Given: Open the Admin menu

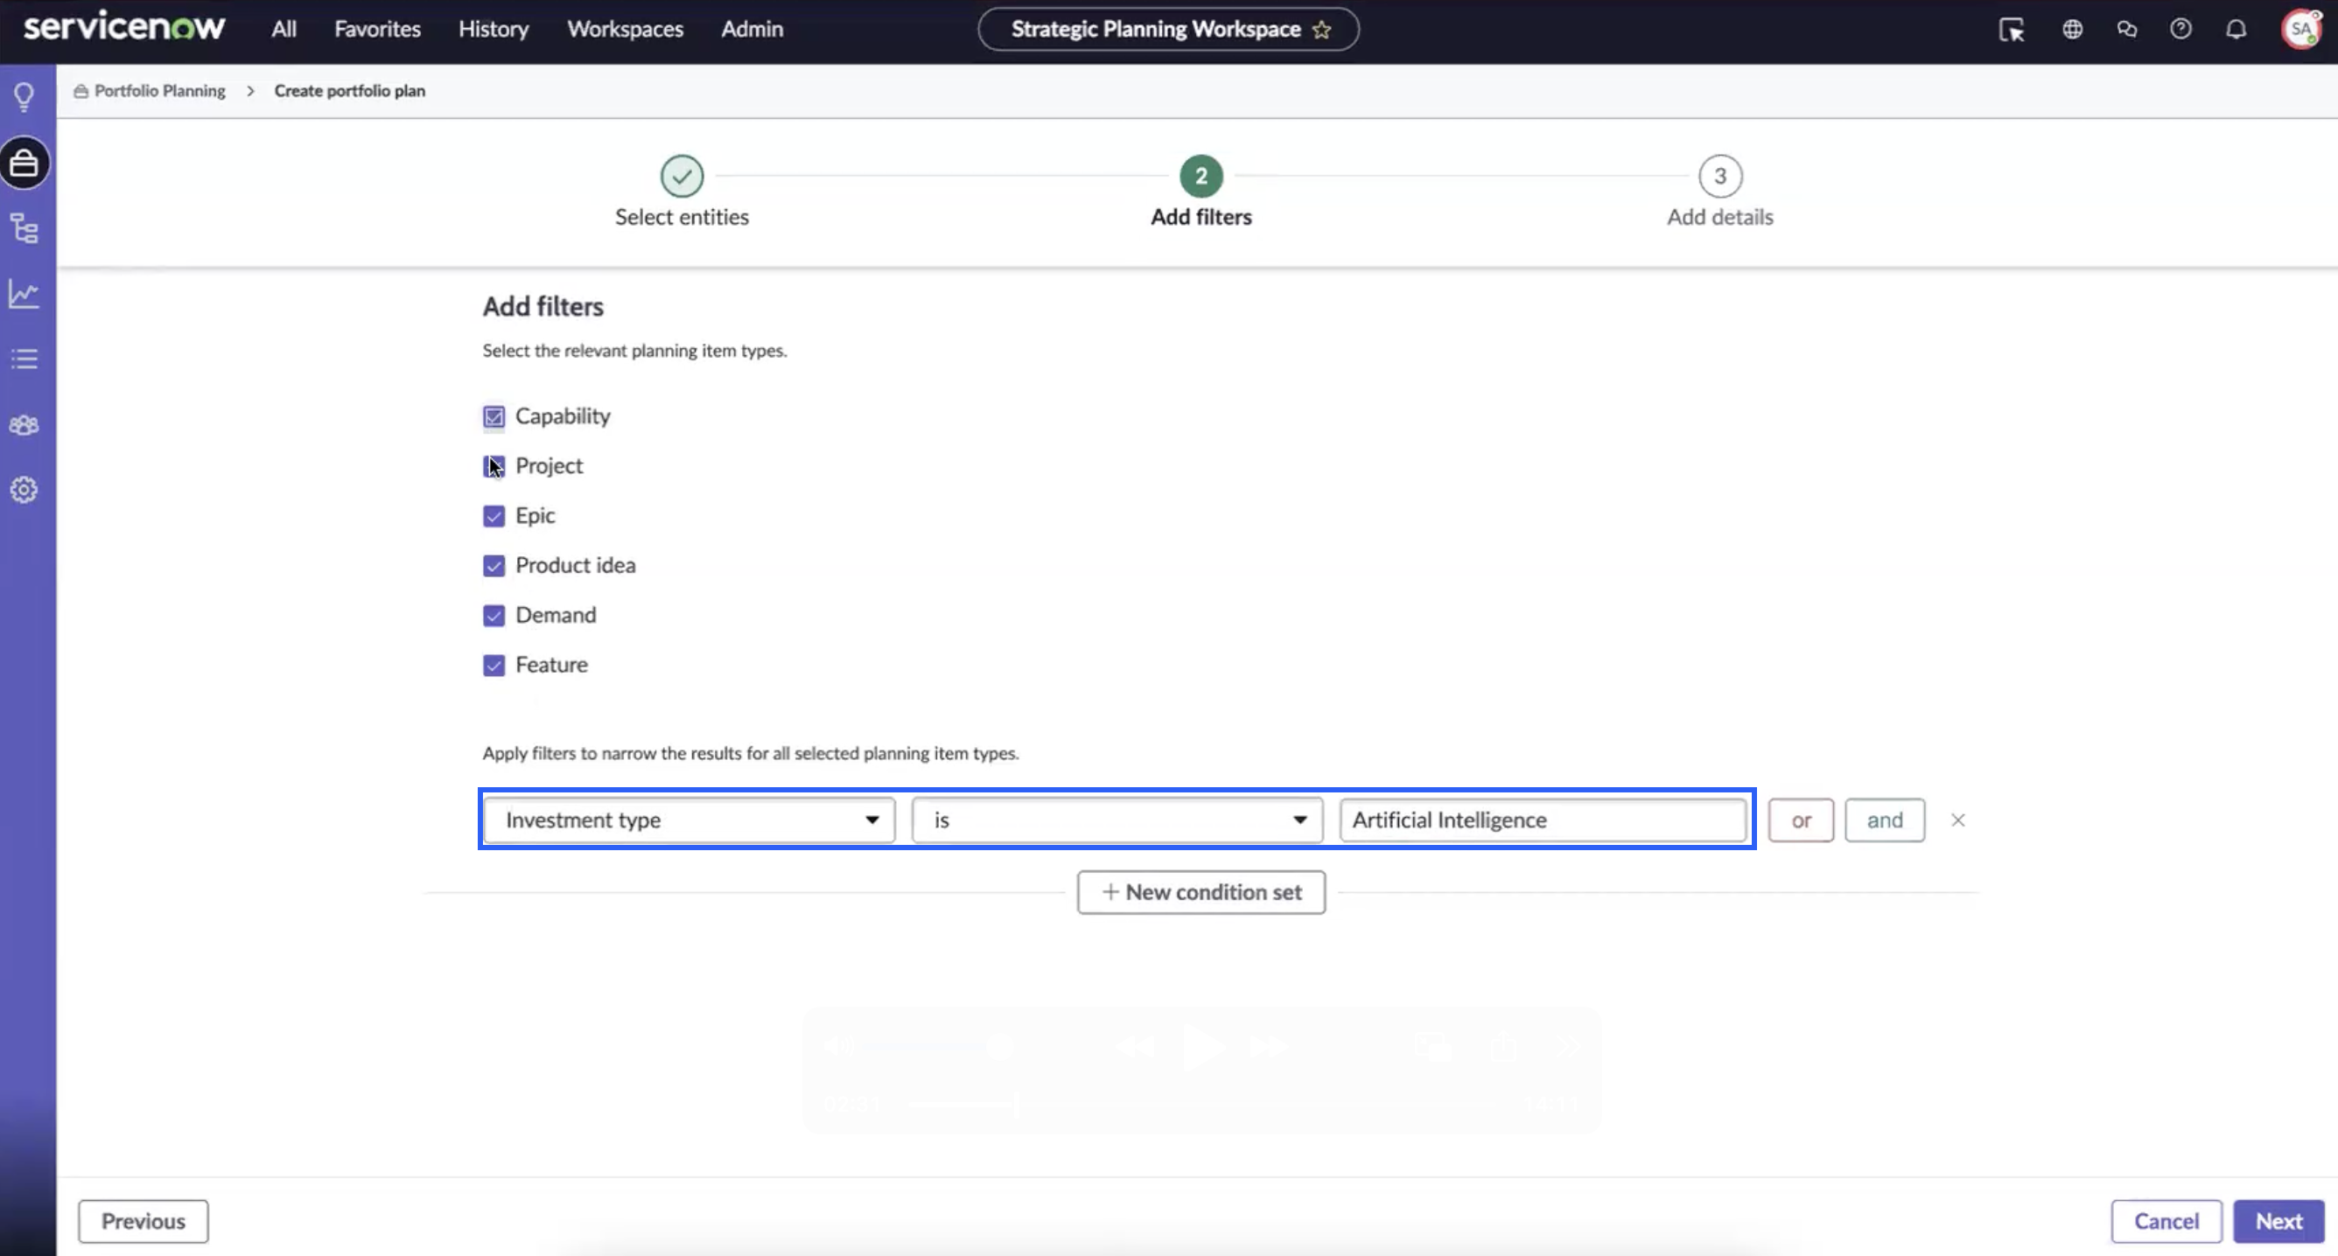Looking at the screenshot, I should 752,29.
